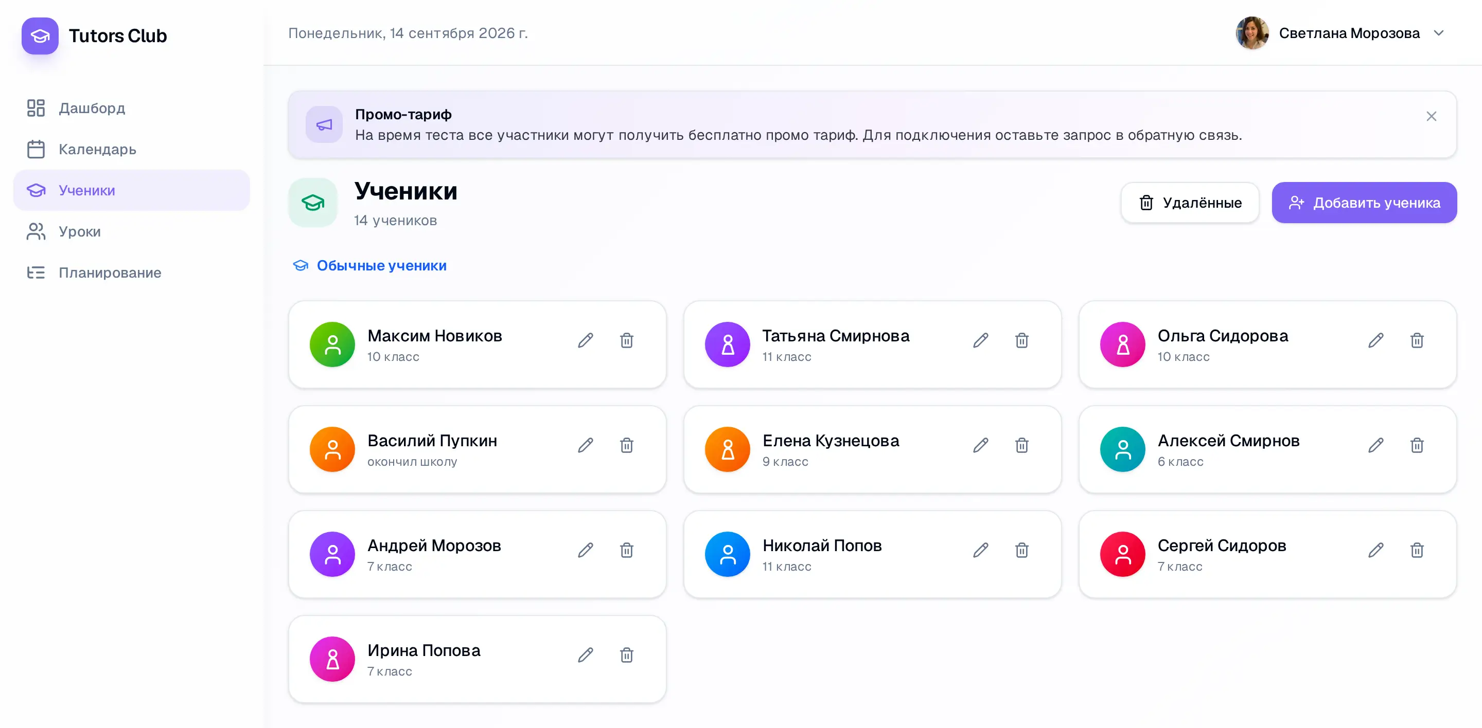Open the promo megaphone icon
The width and height of the screenshot is (1482, 728).
324,125
